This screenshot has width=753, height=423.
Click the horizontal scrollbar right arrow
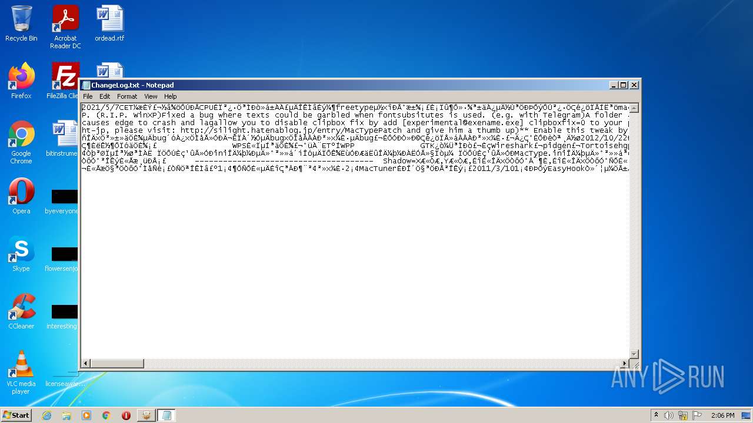625,364
